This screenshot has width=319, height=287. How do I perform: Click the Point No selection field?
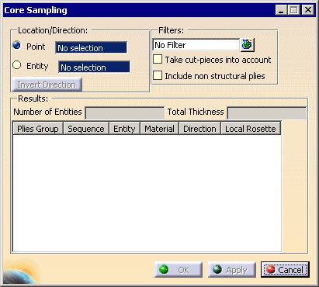91,48
